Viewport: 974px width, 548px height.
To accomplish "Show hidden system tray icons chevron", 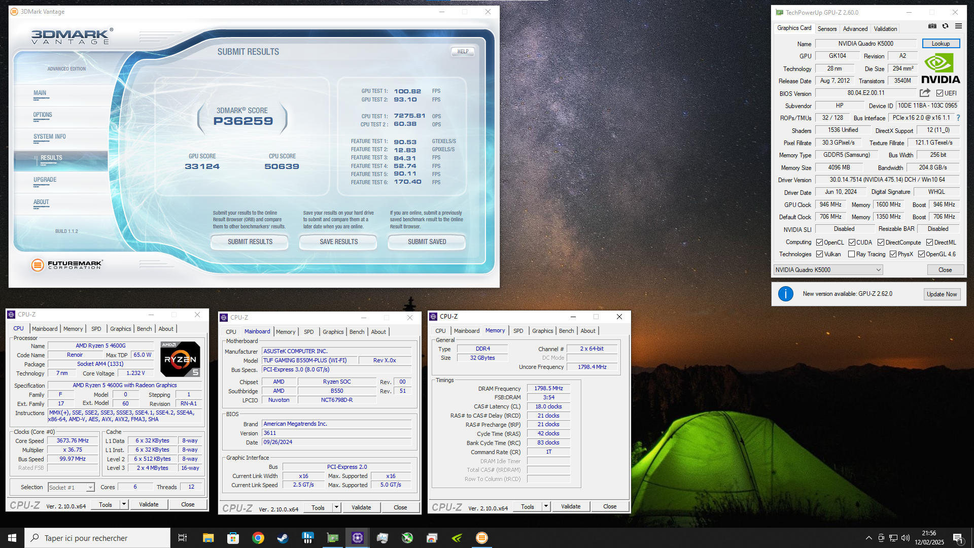I will tap(868, 538).
